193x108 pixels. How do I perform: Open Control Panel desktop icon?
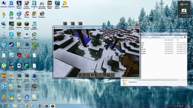point(4,46)
